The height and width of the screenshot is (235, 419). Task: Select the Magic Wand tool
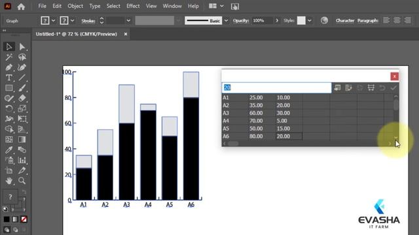coord(9,57)
